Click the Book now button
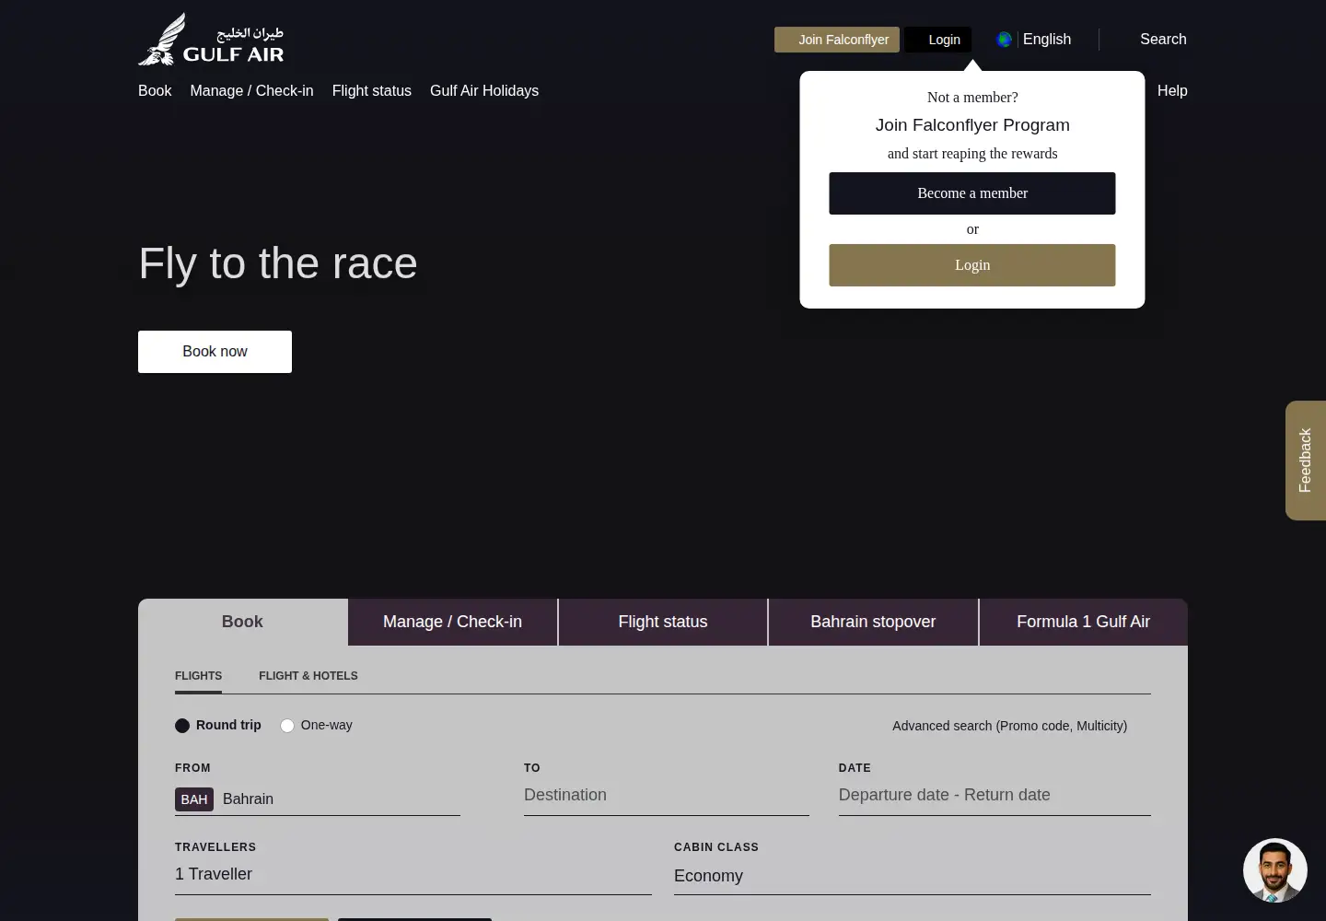The image size is (1326, 921). tap(215, 352)
